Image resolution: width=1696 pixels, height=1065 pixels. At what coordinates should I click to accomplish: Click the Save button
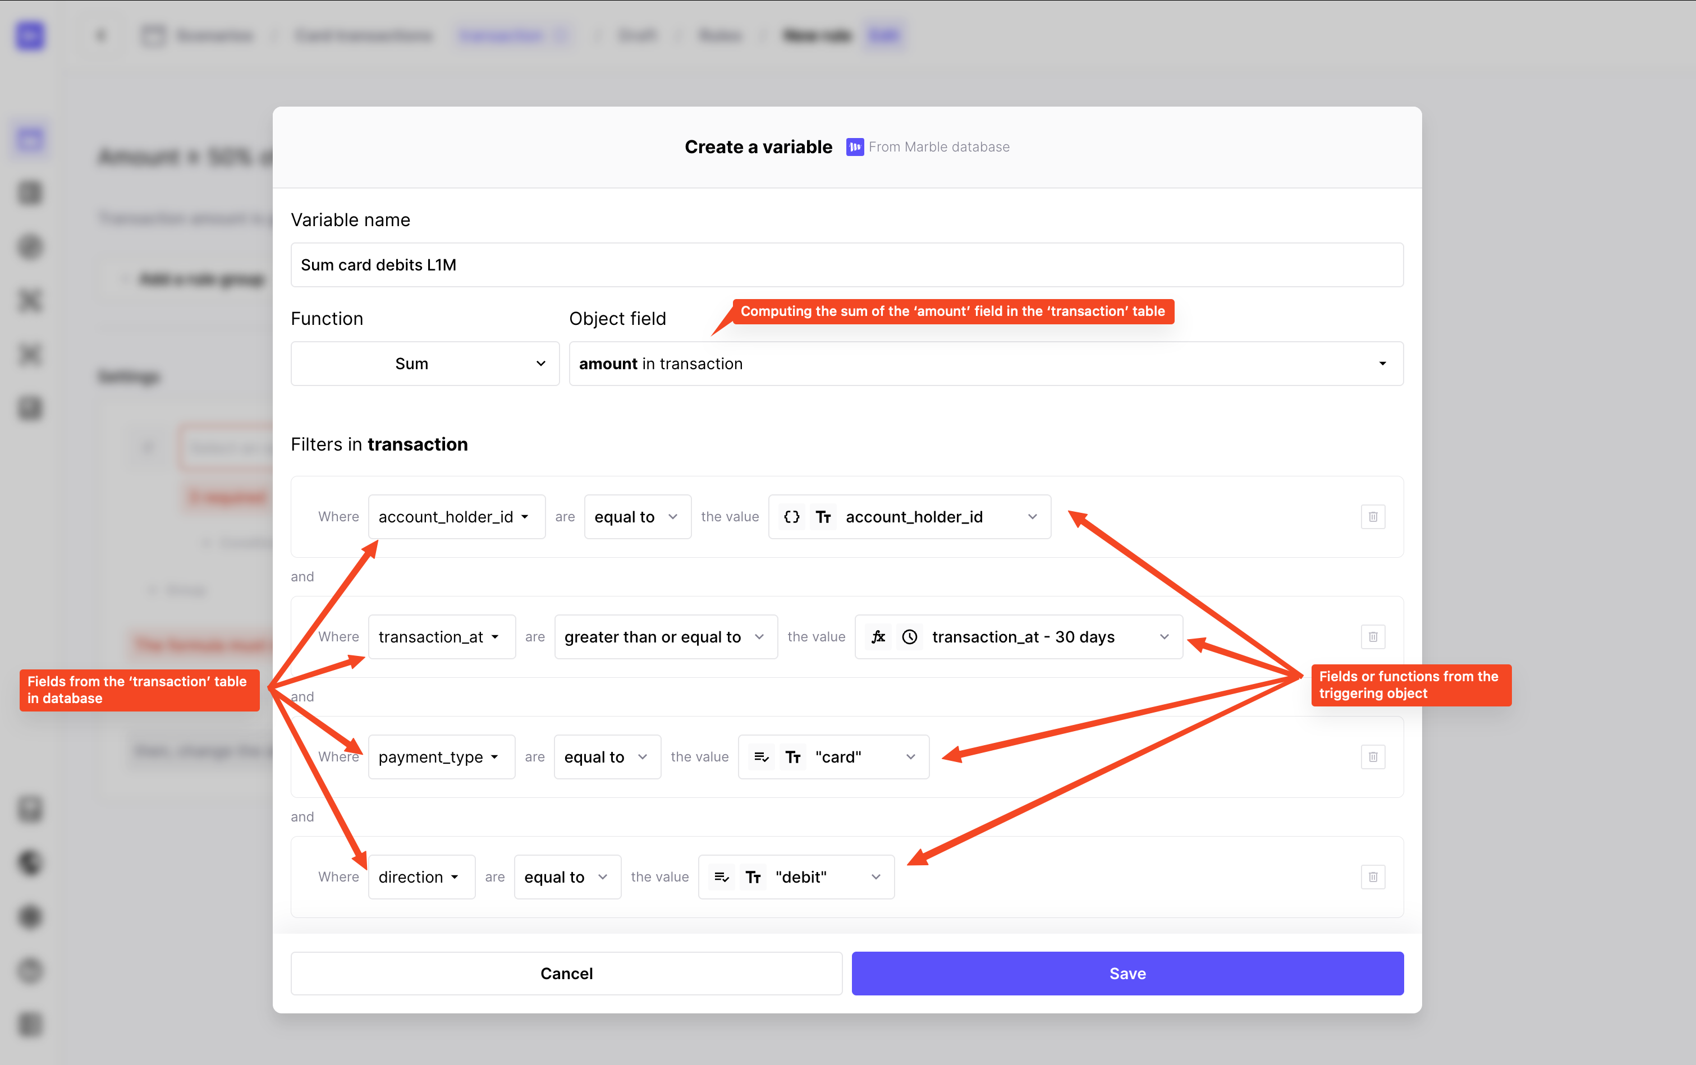point(1127,974)
